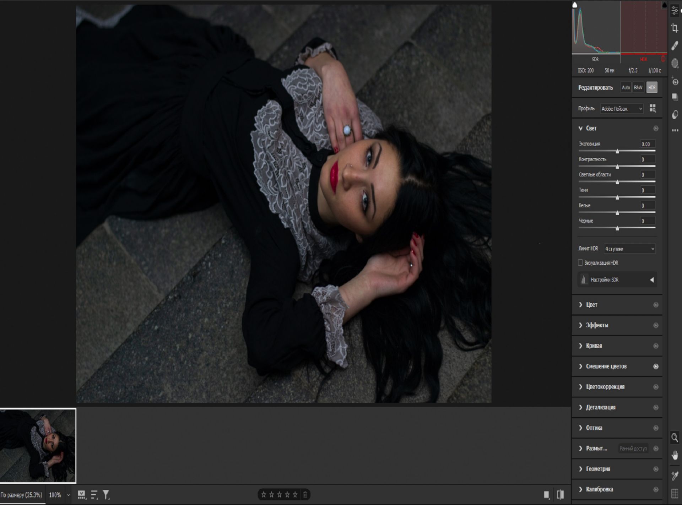This screenshot has width=682, height=505.
Task: Click the Экспозиция slider handle
Action: pos(617,151)
